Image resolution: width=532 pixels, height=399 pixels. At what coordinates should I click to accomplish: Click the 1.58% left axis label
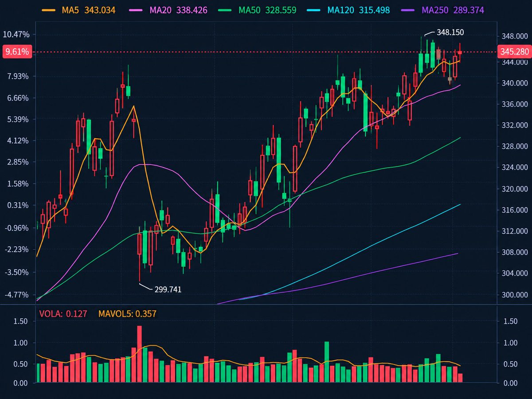[x=18, y=184]
